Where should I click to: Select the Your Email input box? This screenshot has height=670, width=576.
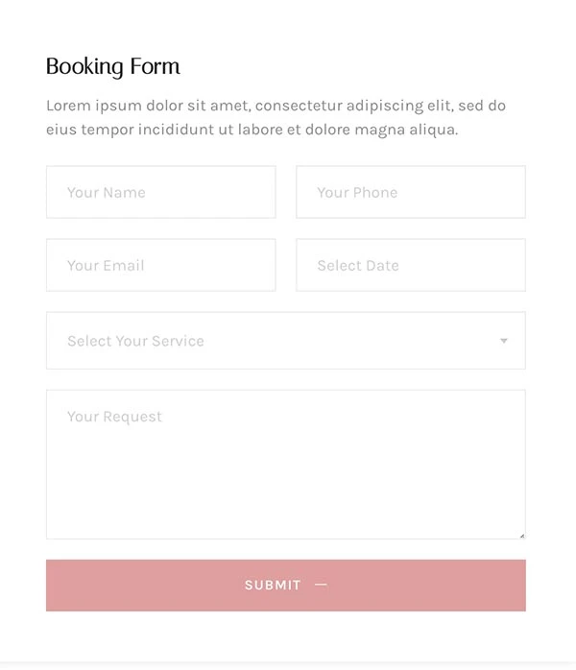(x=160, y=265)
